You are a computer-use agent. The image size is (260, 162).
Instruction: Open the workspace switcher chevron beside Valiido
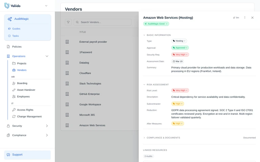click(x=46, y=6)
